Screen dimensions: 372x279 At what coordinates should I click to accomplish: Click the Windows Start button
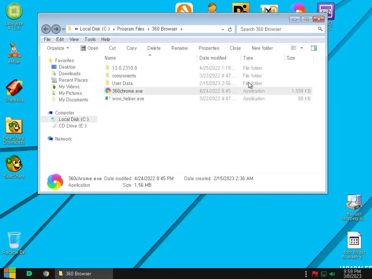pyautogui.click(x=10, y=273)
